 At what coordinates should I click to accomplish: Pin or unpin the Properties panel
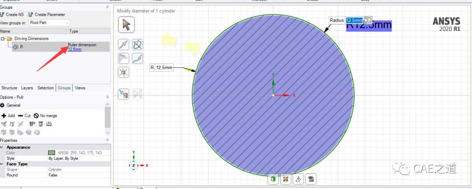coord(108,140)
